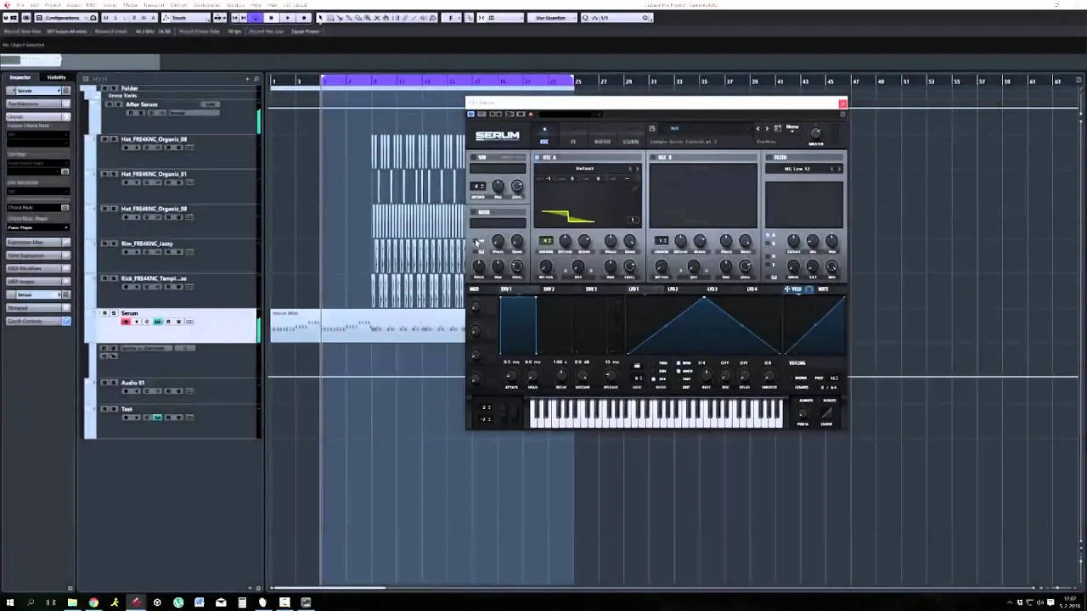Go to next Serum preset arrow

[767, 128]
